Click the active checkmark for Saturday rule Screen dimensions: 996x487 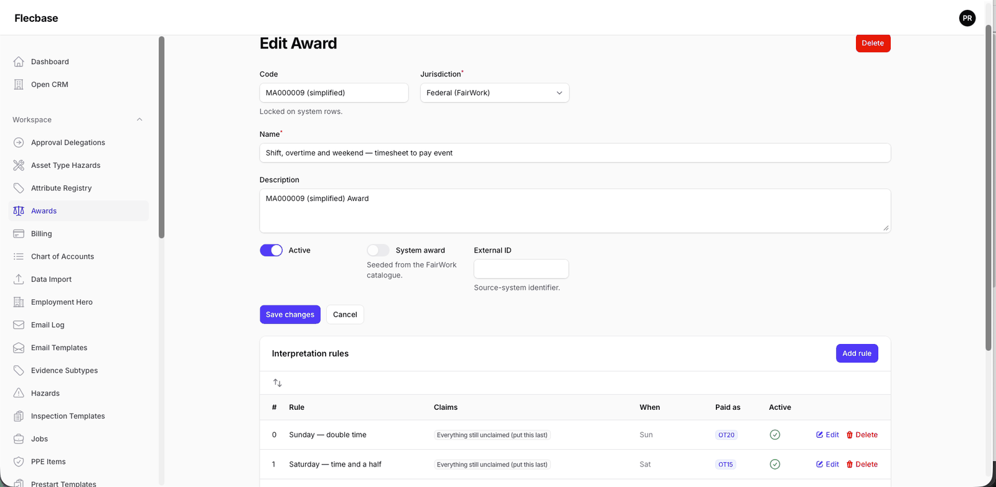[x=775, y=464]
